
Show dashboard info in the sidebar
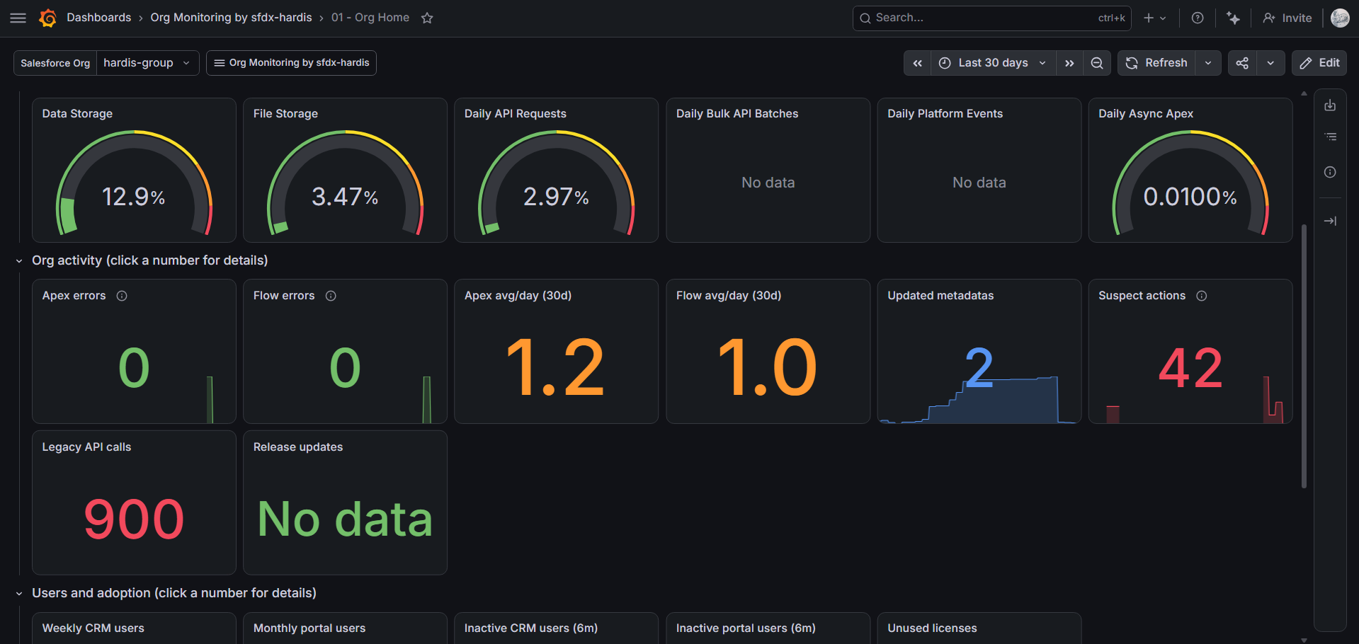pyautogui.click(x=1330, y=172)
